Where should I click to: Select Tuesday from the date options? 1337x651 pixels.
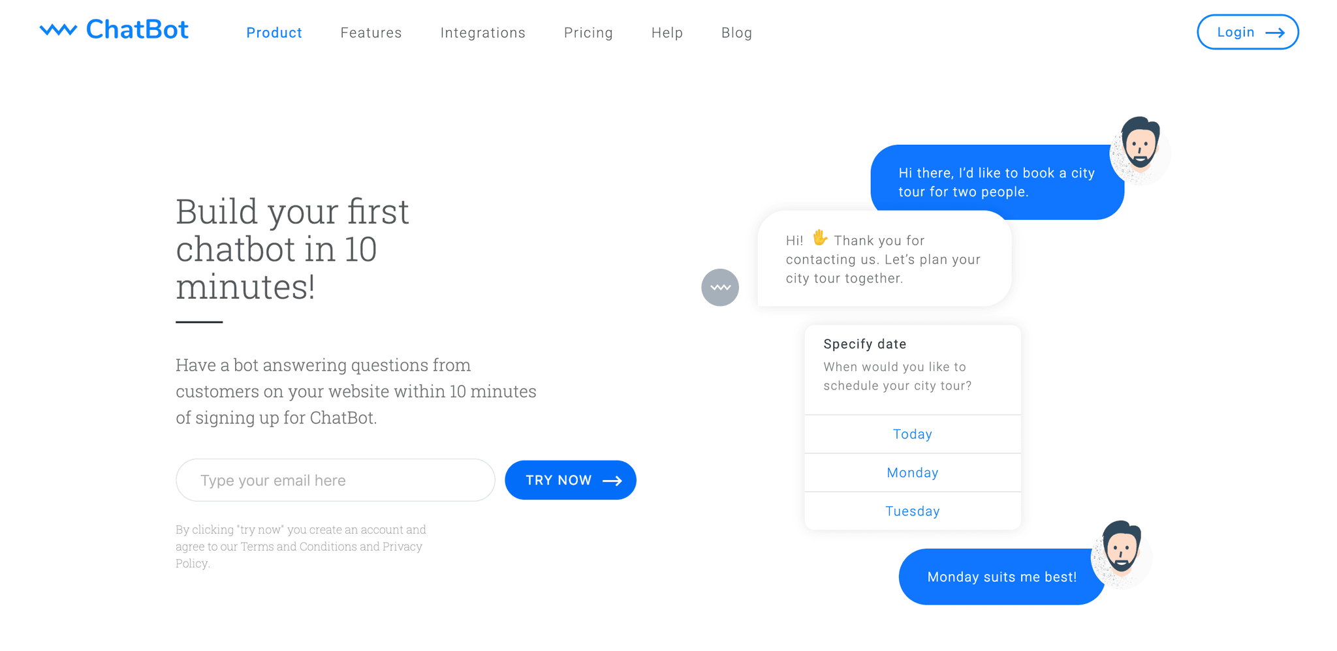click(x=912, y=511)
